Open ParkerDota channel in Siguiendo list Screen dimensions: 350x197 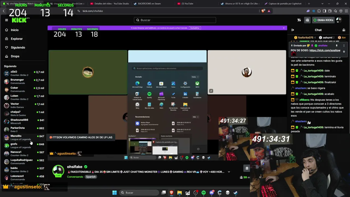tap(24, 129)
